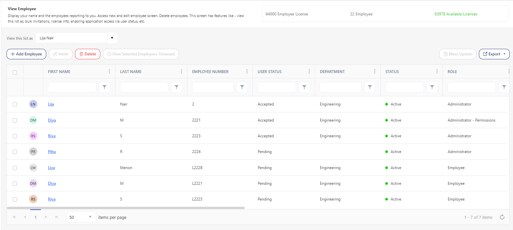513x230 pixels.
Task: Click the refresh icon beside item count
Action: (502, 217)
